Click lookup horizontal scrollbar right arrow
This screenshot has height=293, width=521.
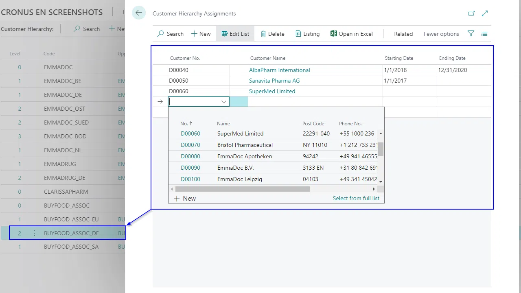pos(374,189)
